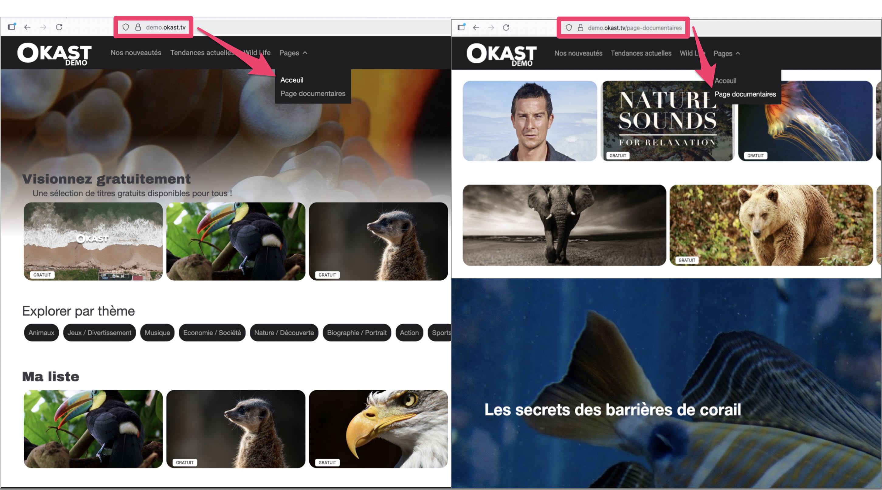Viewport: 882px width, 490px height.
Task: Choose Nature / Découverte theme
Action: 284,333
